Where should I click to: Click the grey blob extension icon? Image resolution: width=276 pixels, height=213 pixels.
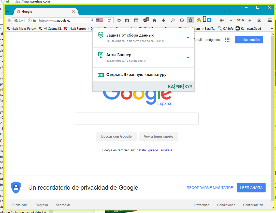click(x=222, y=20)
